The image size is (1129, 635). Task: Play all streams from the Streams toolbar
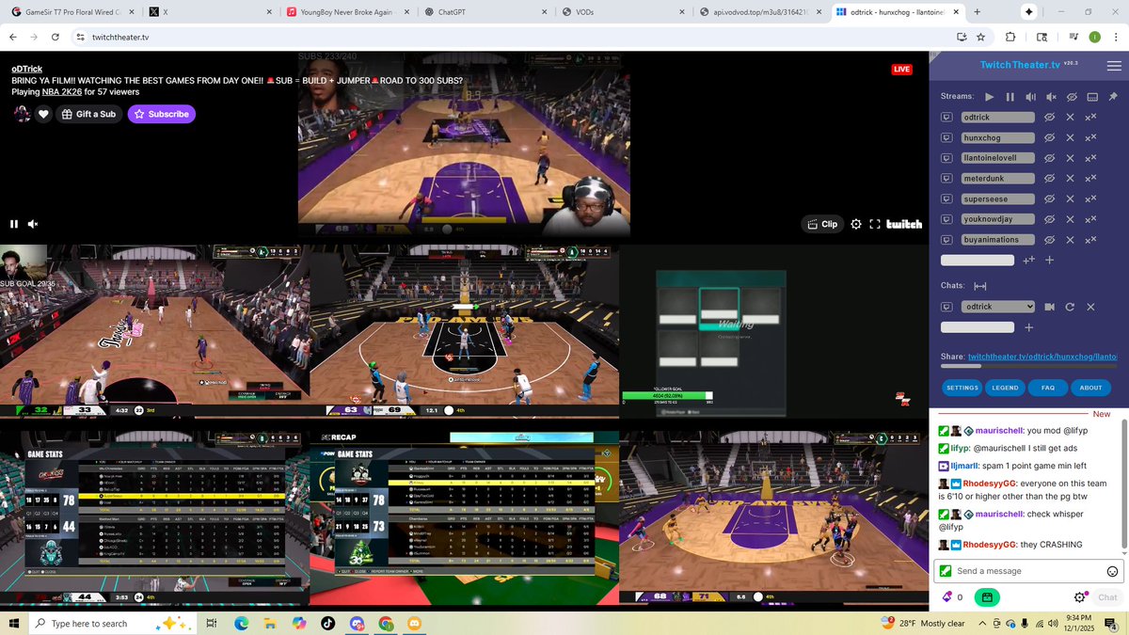[990, 97]
